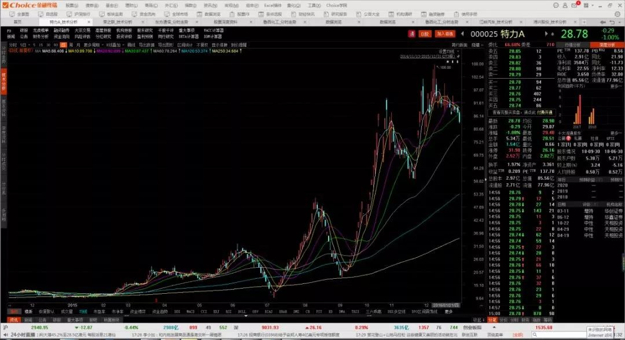Open the 股票(S) menu
This screenshot has width=625, height=340.
click(x=72, y=6)
